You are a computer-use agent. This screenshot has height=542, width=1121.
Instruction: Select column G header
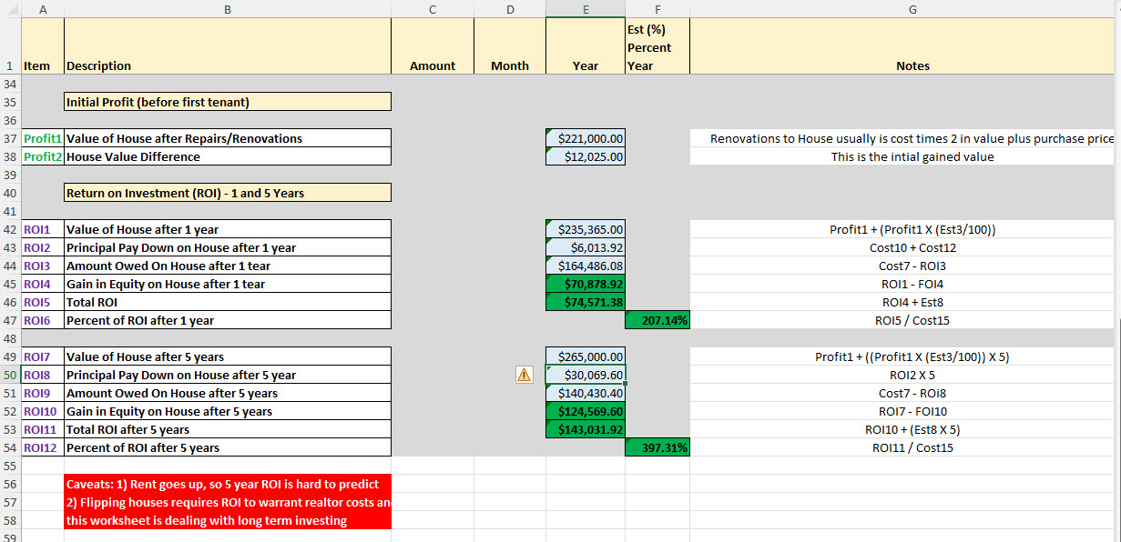point(912,9)
